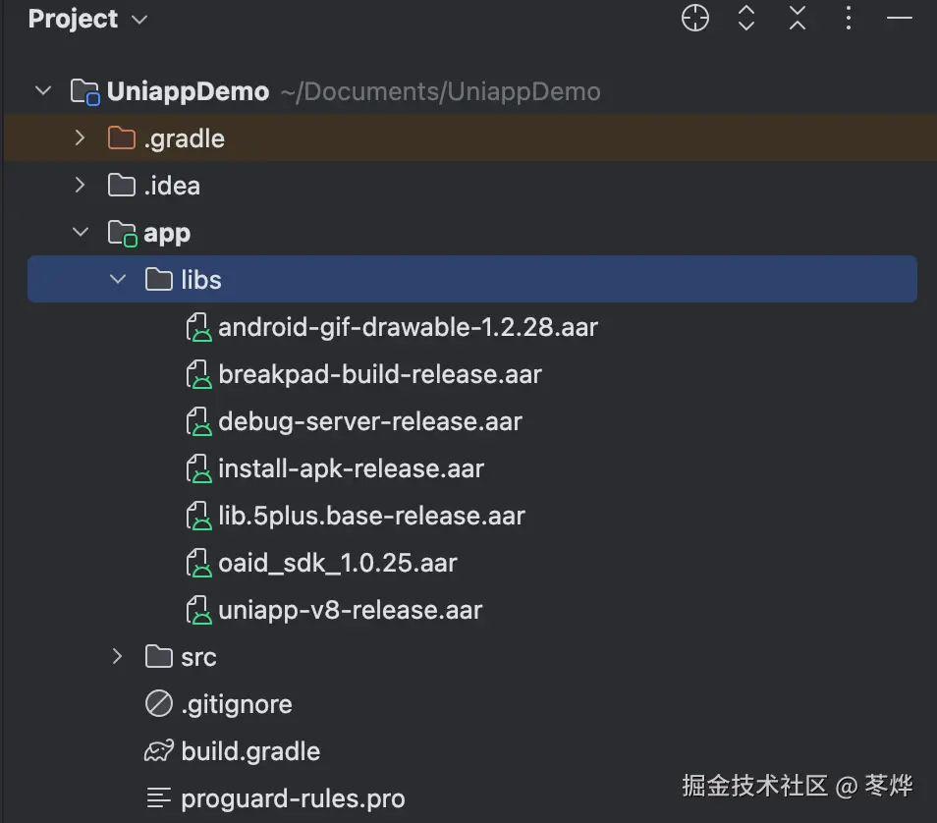Click the Collapse All icon

click(x=798, y=19)
